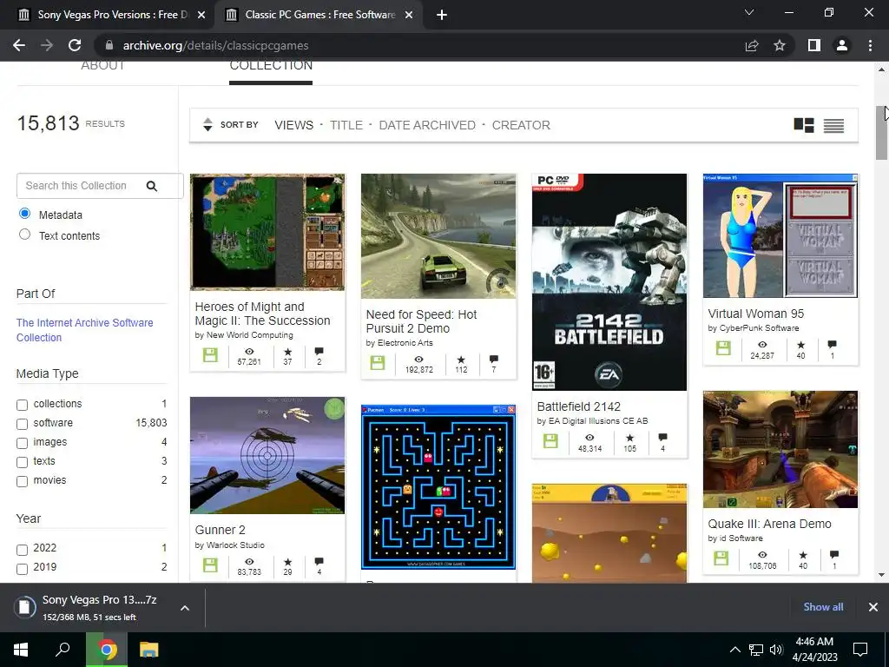Image resolution: width=889 pixels, height=667 pixels.
Task: Open the tab search dropdown chevron
Action: click(749, 12)
